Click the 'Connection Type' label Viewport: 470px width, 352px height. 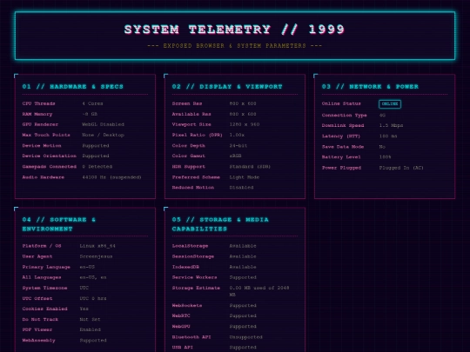(x=345, y=116)
